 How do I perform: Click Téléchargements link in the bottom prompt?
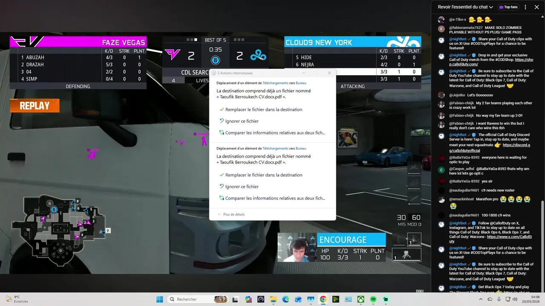pyautogui.click(x=275, y=148)
